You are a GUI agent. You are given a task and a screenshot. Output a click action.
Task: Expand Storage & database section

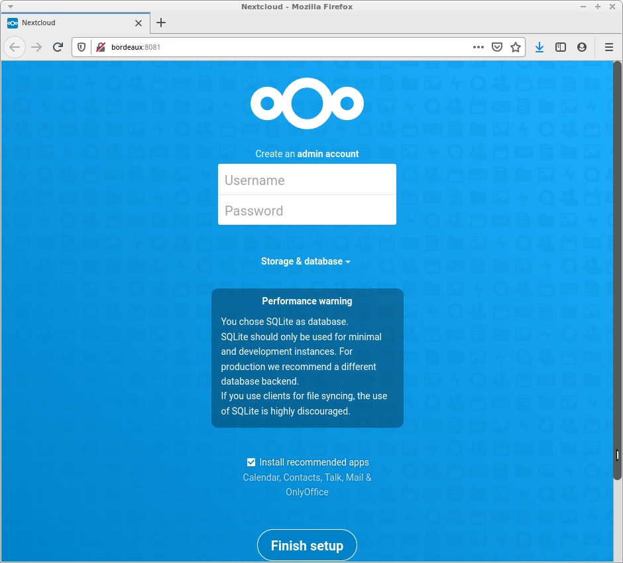click(306, 261)
